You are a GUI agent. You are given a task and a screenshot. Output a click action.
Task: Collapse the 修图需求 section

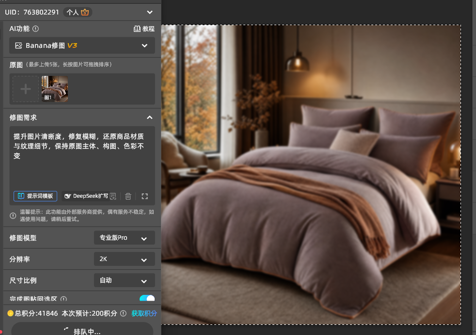(x=150, y=117)
